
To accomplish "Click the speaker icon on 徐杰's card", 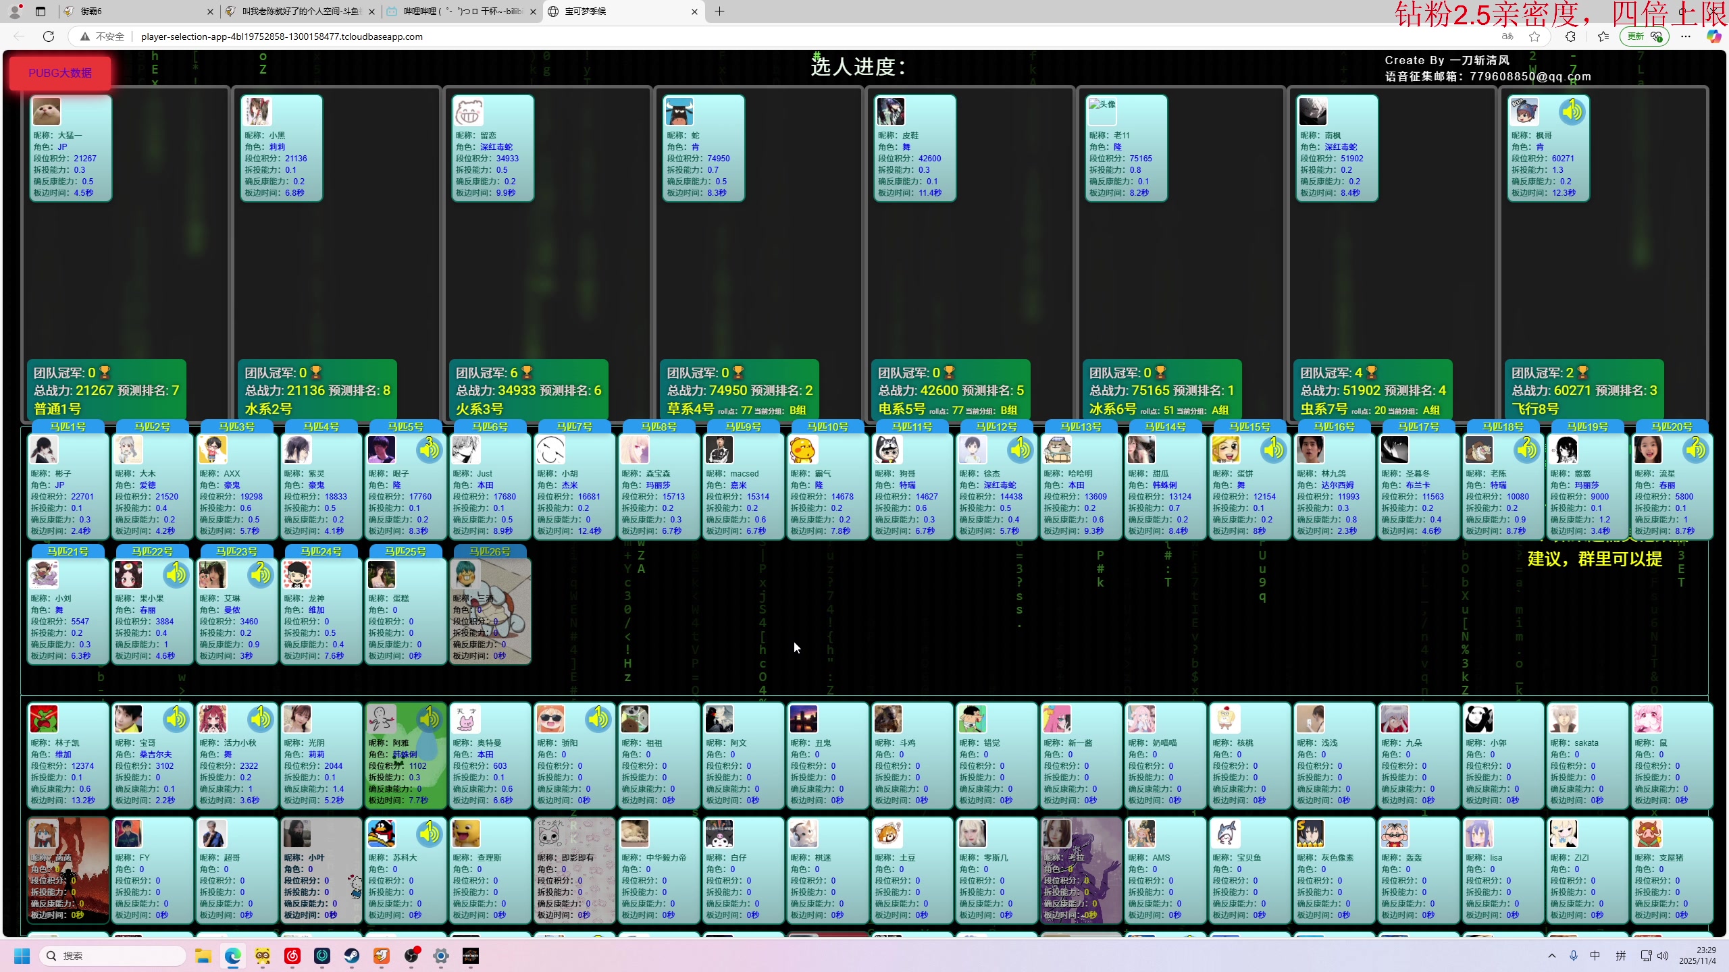I will [1020, 450].
